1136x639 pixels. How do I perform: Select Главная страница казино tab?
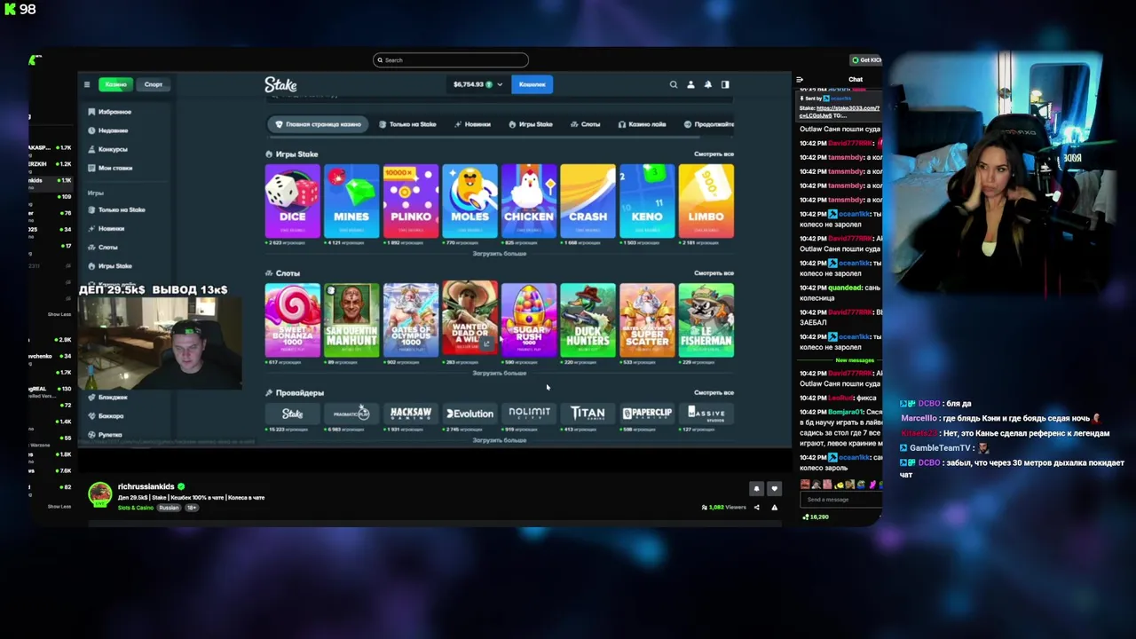coord(319,124)
